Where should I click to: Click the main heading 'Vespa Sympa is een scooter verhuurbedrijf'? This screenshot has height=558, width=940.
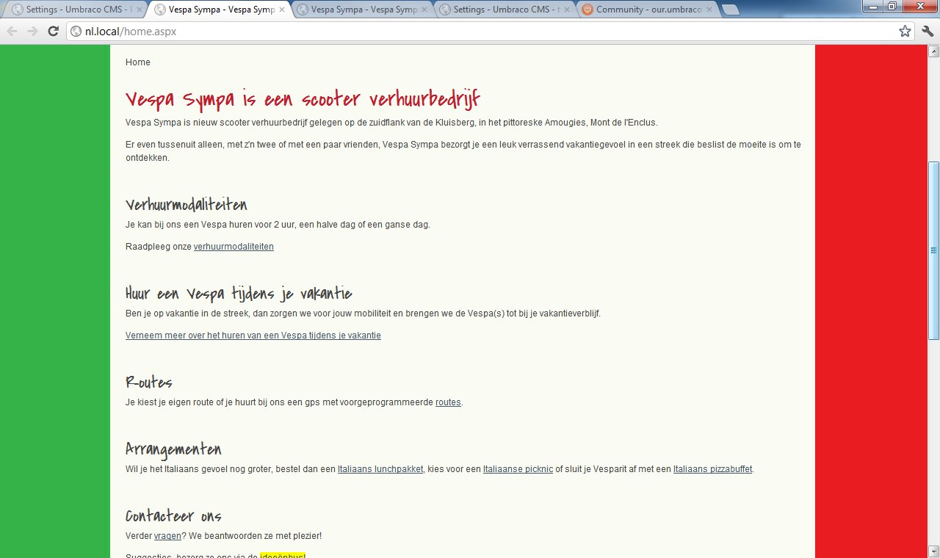pos(303,99)
